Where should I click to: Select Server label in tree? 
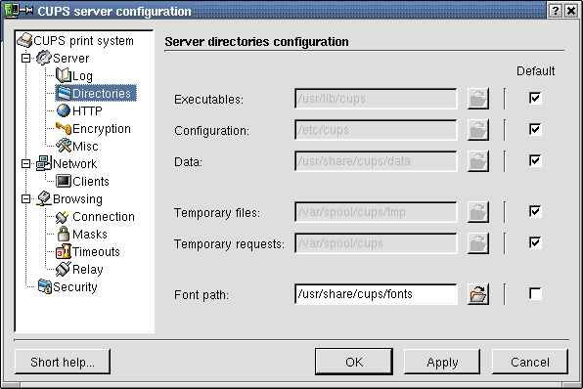(x=71, y=59)
